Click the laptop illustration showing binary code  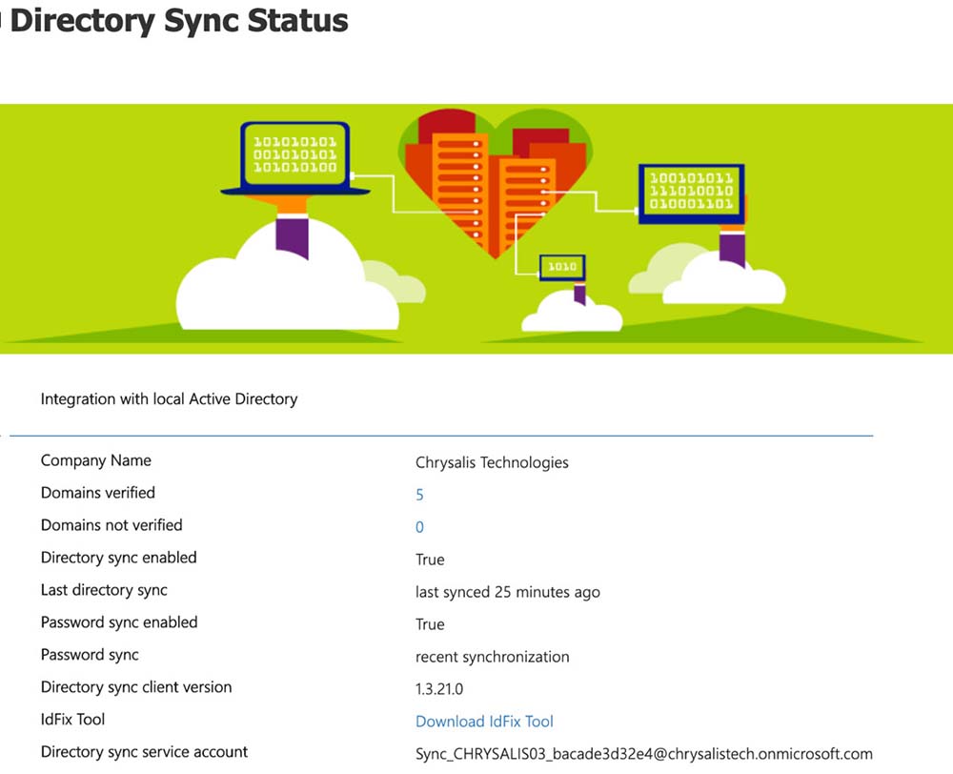295,157
